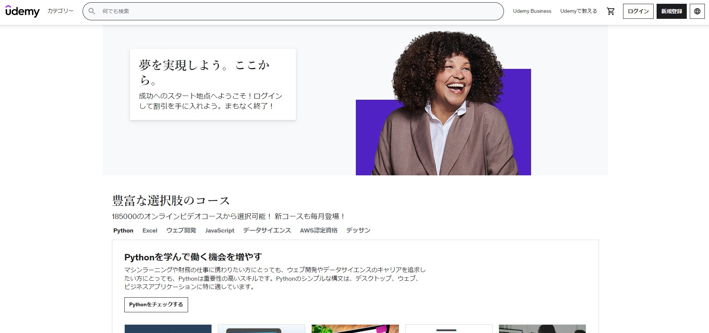
Task: Click the search magnifier icon
Action: coord(92,11)
